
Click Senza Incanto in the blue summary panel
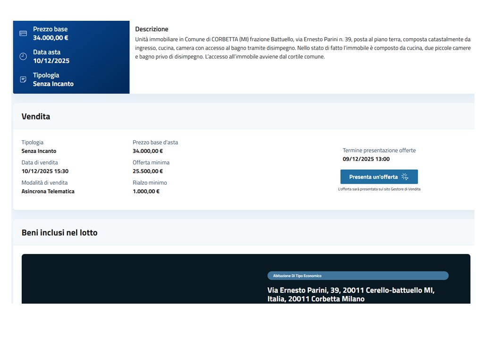click(x=53, y=84)
